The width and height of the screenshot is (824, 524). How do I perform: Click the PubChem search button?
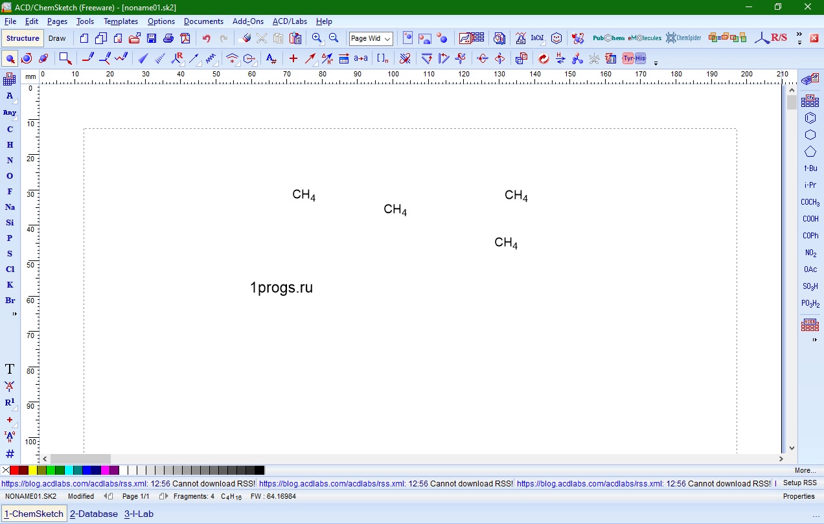coord(608,38)
